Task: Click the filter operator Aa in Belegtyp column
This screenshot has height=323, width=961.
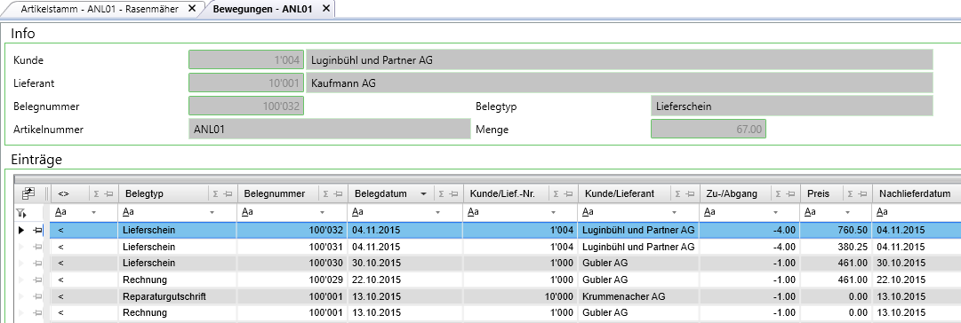Action: (129, 212)
